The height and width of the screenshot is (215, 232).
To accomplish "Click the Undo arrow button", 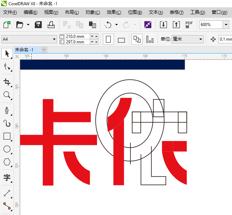I will (108, 25).
